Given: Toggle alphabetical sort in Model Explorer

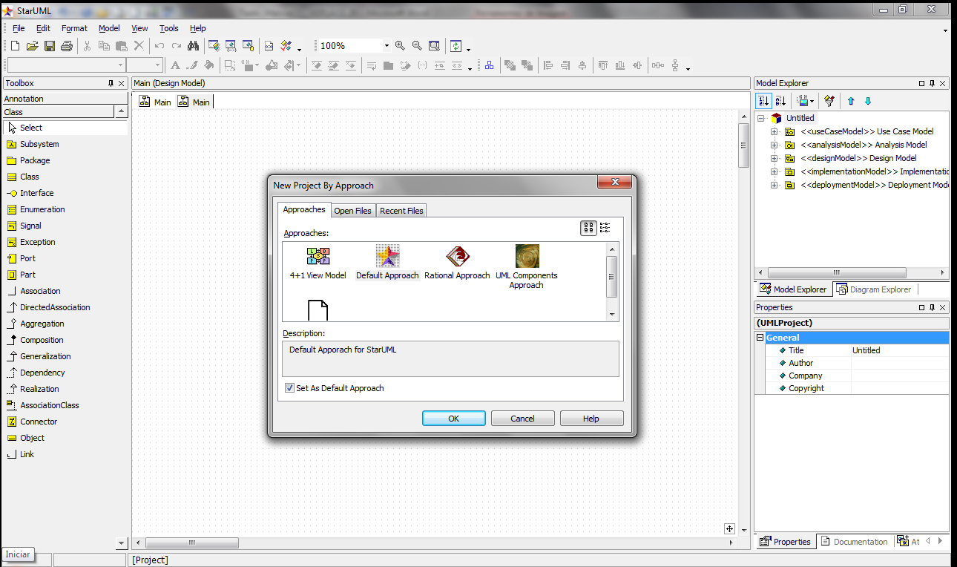Looking at the screenshot, I should 781,101.
